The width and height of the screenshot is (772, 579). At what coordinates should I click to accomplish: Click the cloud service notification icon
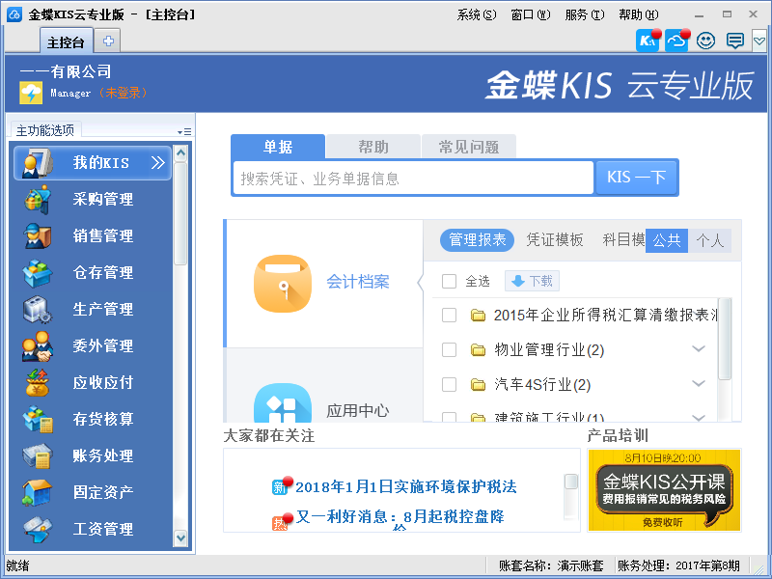pos(676,41)
